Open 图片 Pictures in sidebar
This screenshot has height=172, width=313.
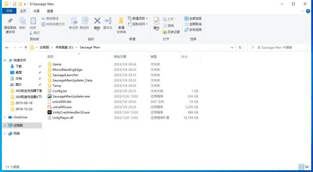tap(19, 84)
